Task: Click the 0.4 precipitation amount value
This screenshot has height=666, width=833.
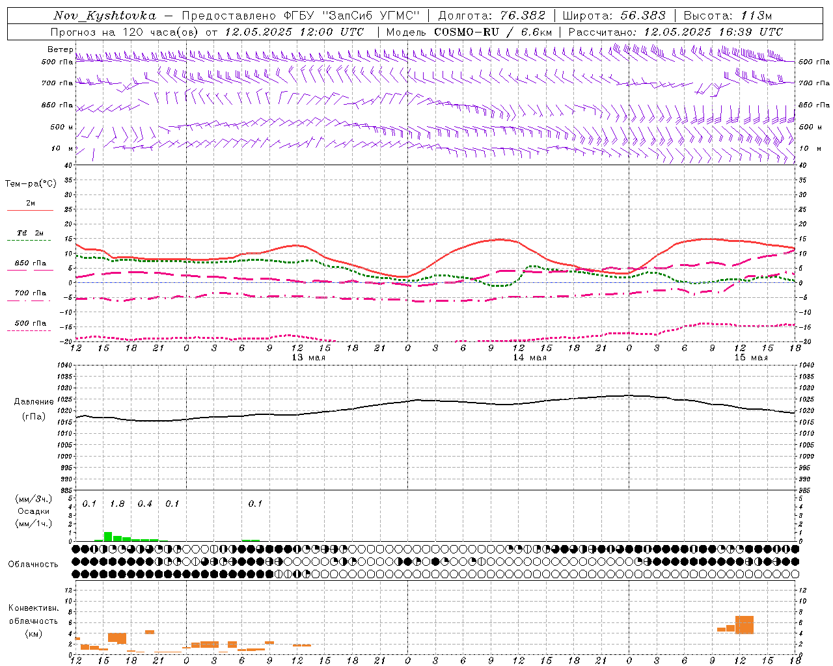Action: [x=144, y=503]
